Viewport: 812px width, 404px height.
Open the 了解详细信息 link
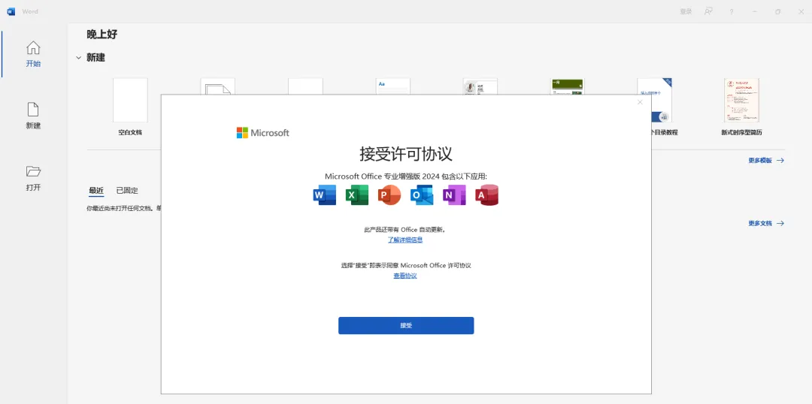coord(405,240)
